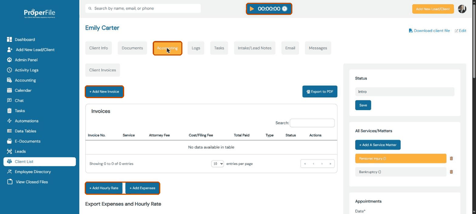Delete the Personal Injury matter trash icon
This screenshot has height=214, width=476.
451,159
